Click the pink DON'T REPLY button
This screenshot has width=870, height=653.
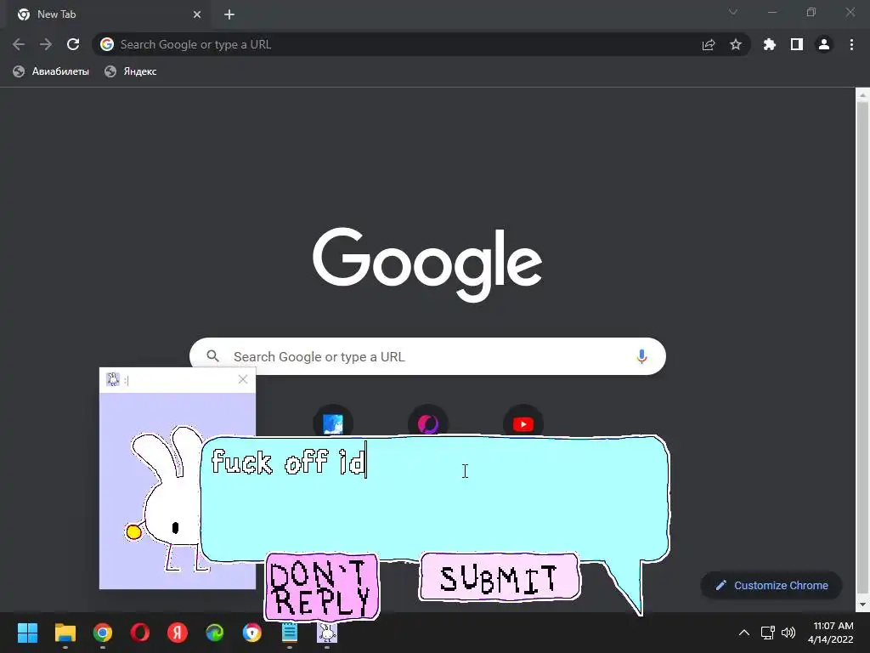[322, 587]
